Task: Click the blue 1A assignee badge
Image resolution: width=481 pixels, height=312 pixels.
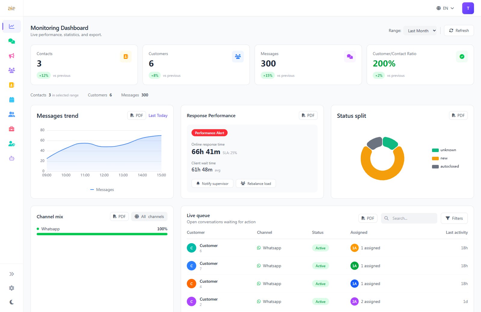Action: (354, 284)
